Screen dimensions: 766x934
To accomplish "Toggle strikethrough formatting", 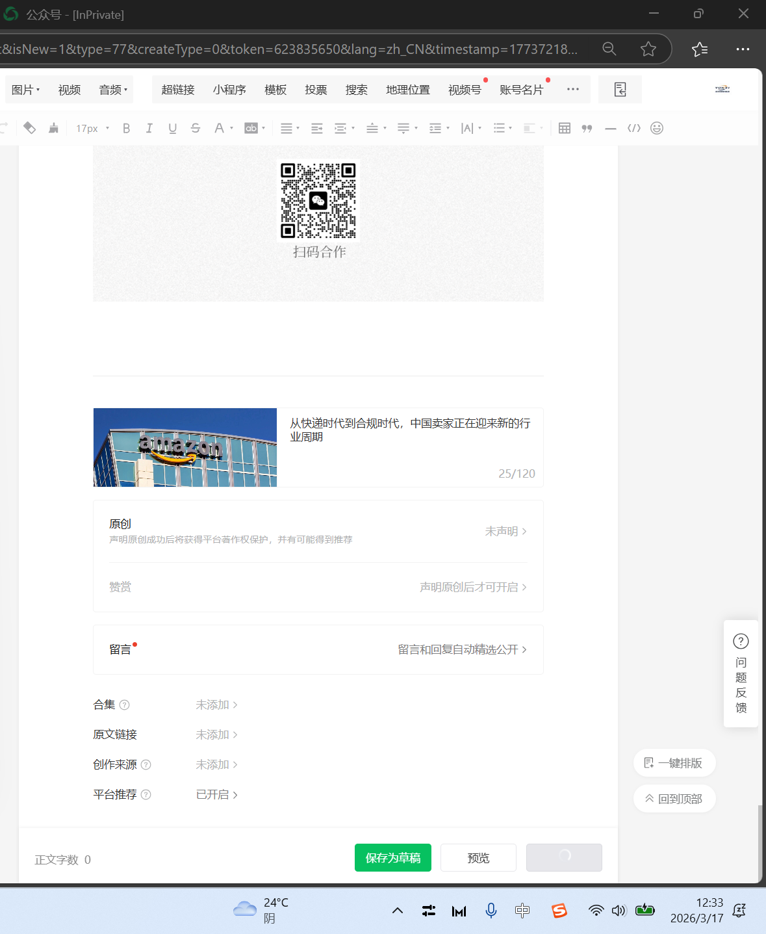I will (x=196, y=128).
